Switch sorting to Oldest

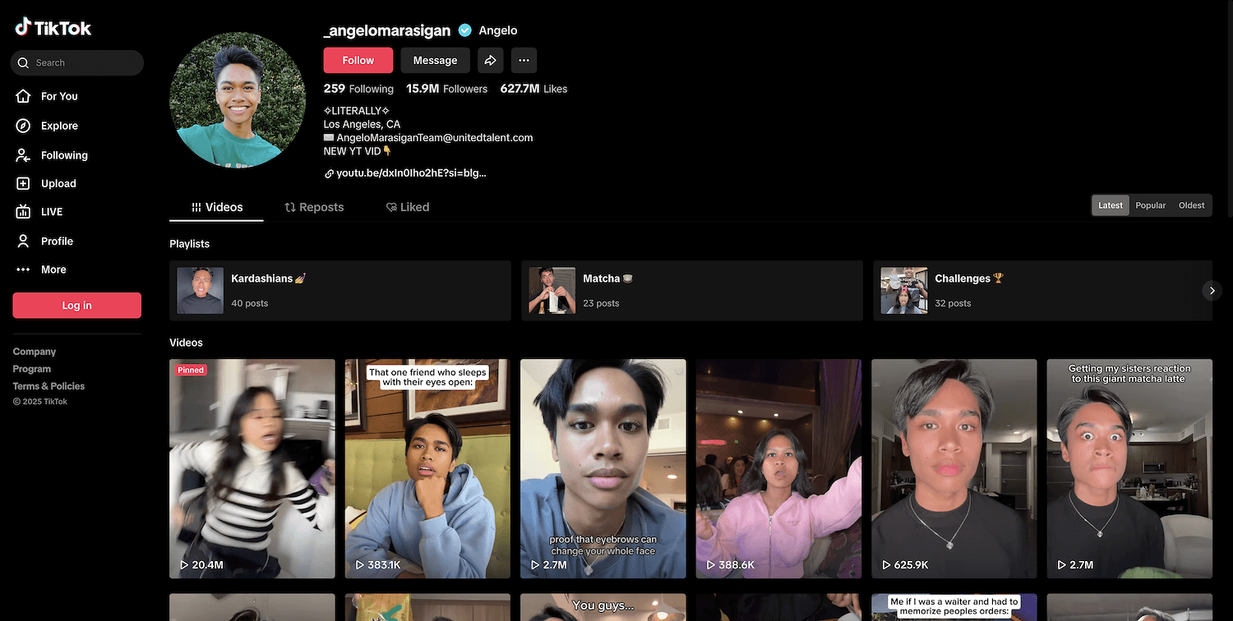pos(1191,205)
